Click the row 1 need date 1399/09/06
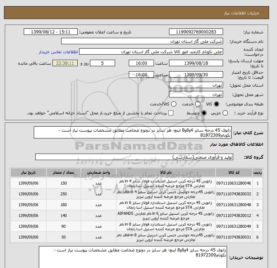Screen dimensions: 277x268 coord(28,183)
